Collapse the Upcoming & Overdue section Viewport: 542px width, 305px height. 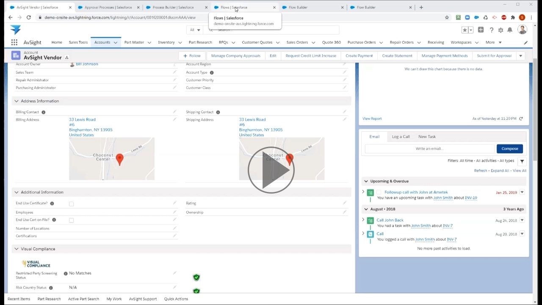366,181
